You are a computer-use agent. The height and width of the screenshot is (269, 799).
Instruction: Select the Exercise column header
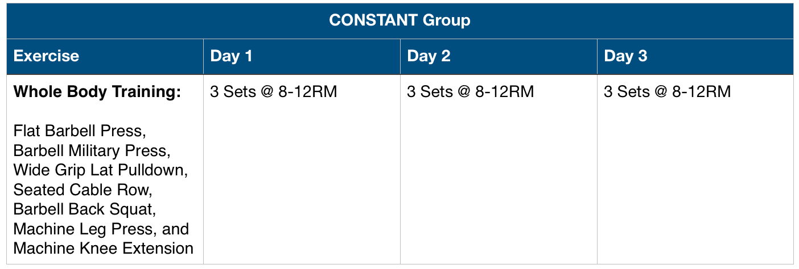[x=46, y=56]
